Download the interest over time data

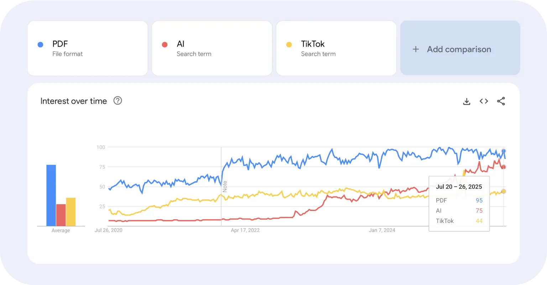tap(467, 101)
